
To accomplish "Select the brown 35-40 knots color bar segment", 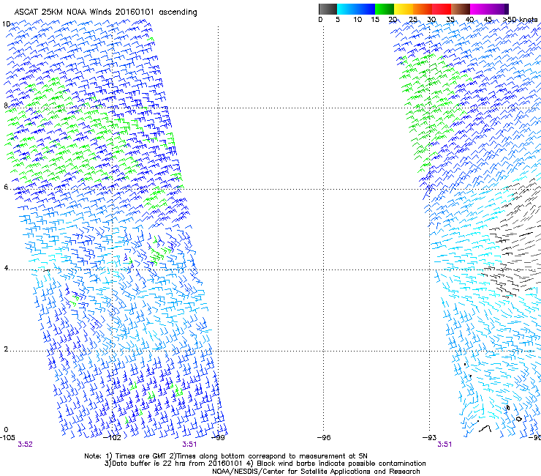I will 461,9.
